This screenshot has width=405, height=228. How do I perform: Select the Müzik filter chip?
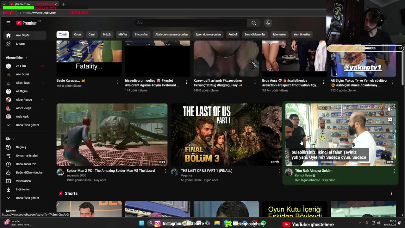point(107,35)
